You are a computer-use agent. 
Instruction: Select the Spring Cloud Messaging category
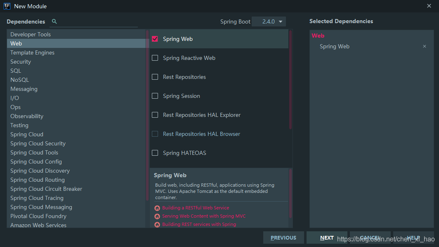coord(76,207)
